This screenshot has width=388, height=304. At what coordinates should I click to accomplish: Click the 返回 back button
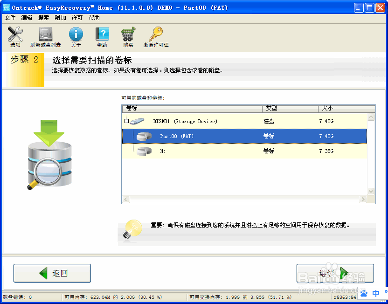(x=52, y=273)
